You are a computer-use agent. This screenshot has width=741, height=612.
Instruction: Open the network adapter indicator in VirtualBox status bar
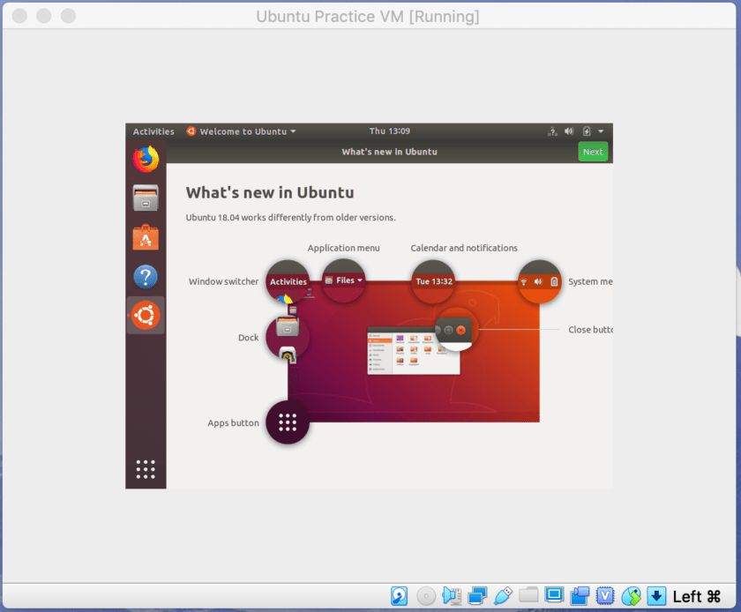pos(477,596)
